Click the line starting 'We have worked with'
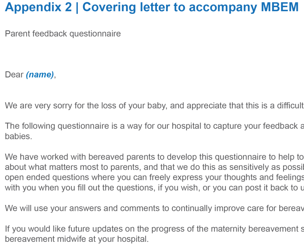 [154, 157]
